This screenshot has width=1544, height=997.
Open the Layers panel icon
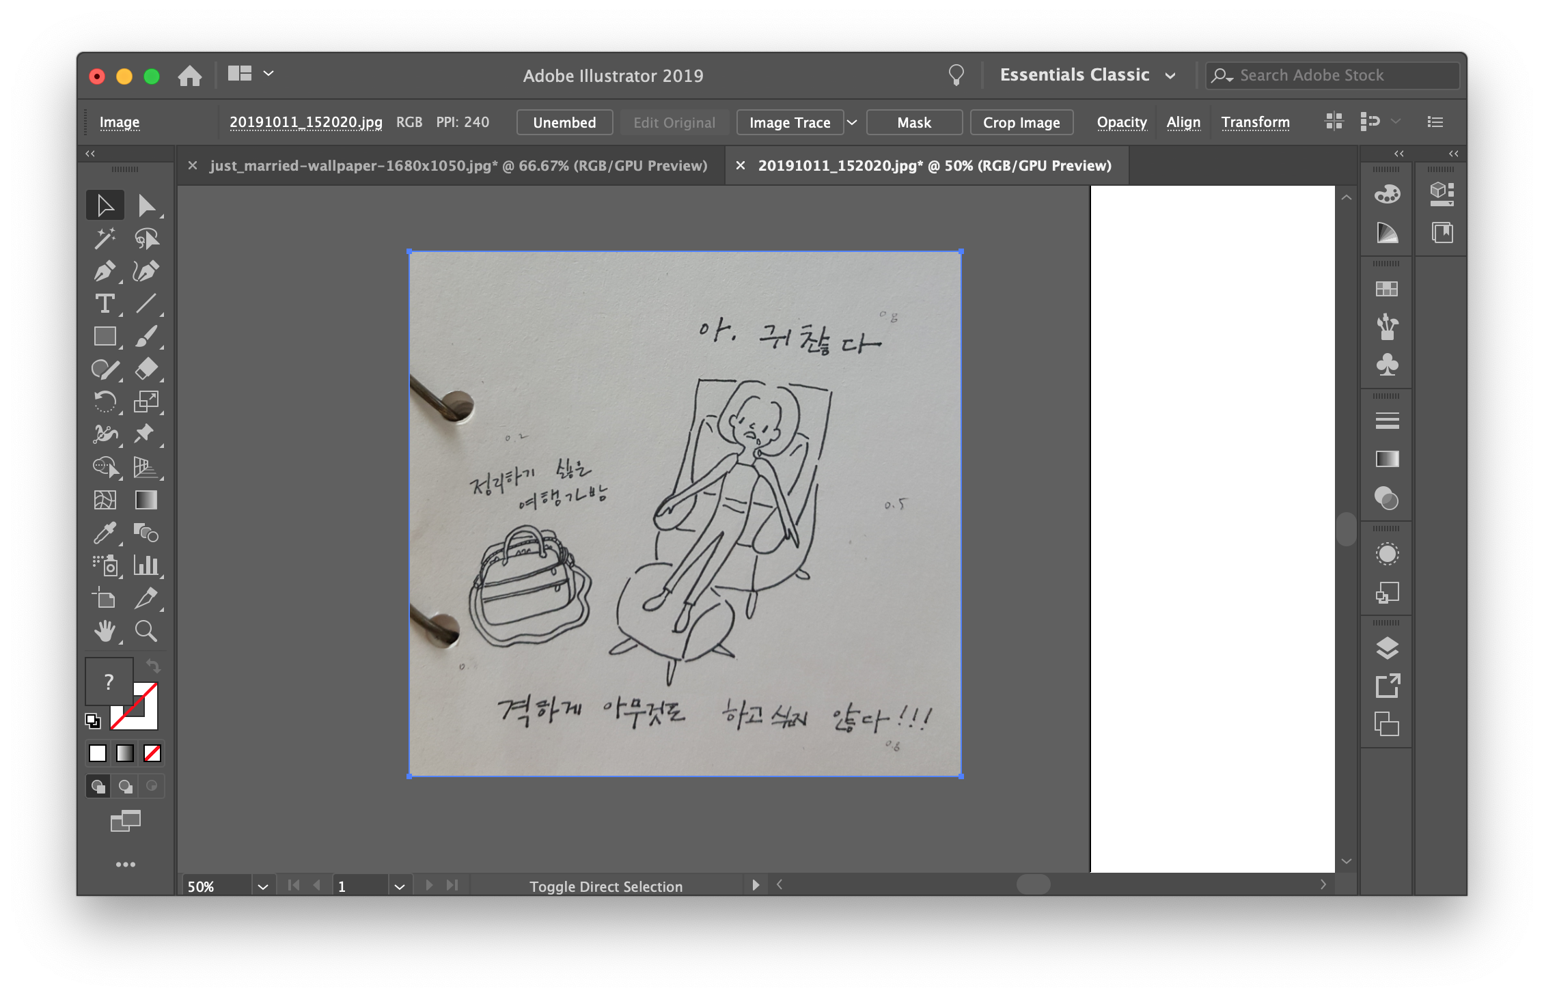click(1387, 647)
